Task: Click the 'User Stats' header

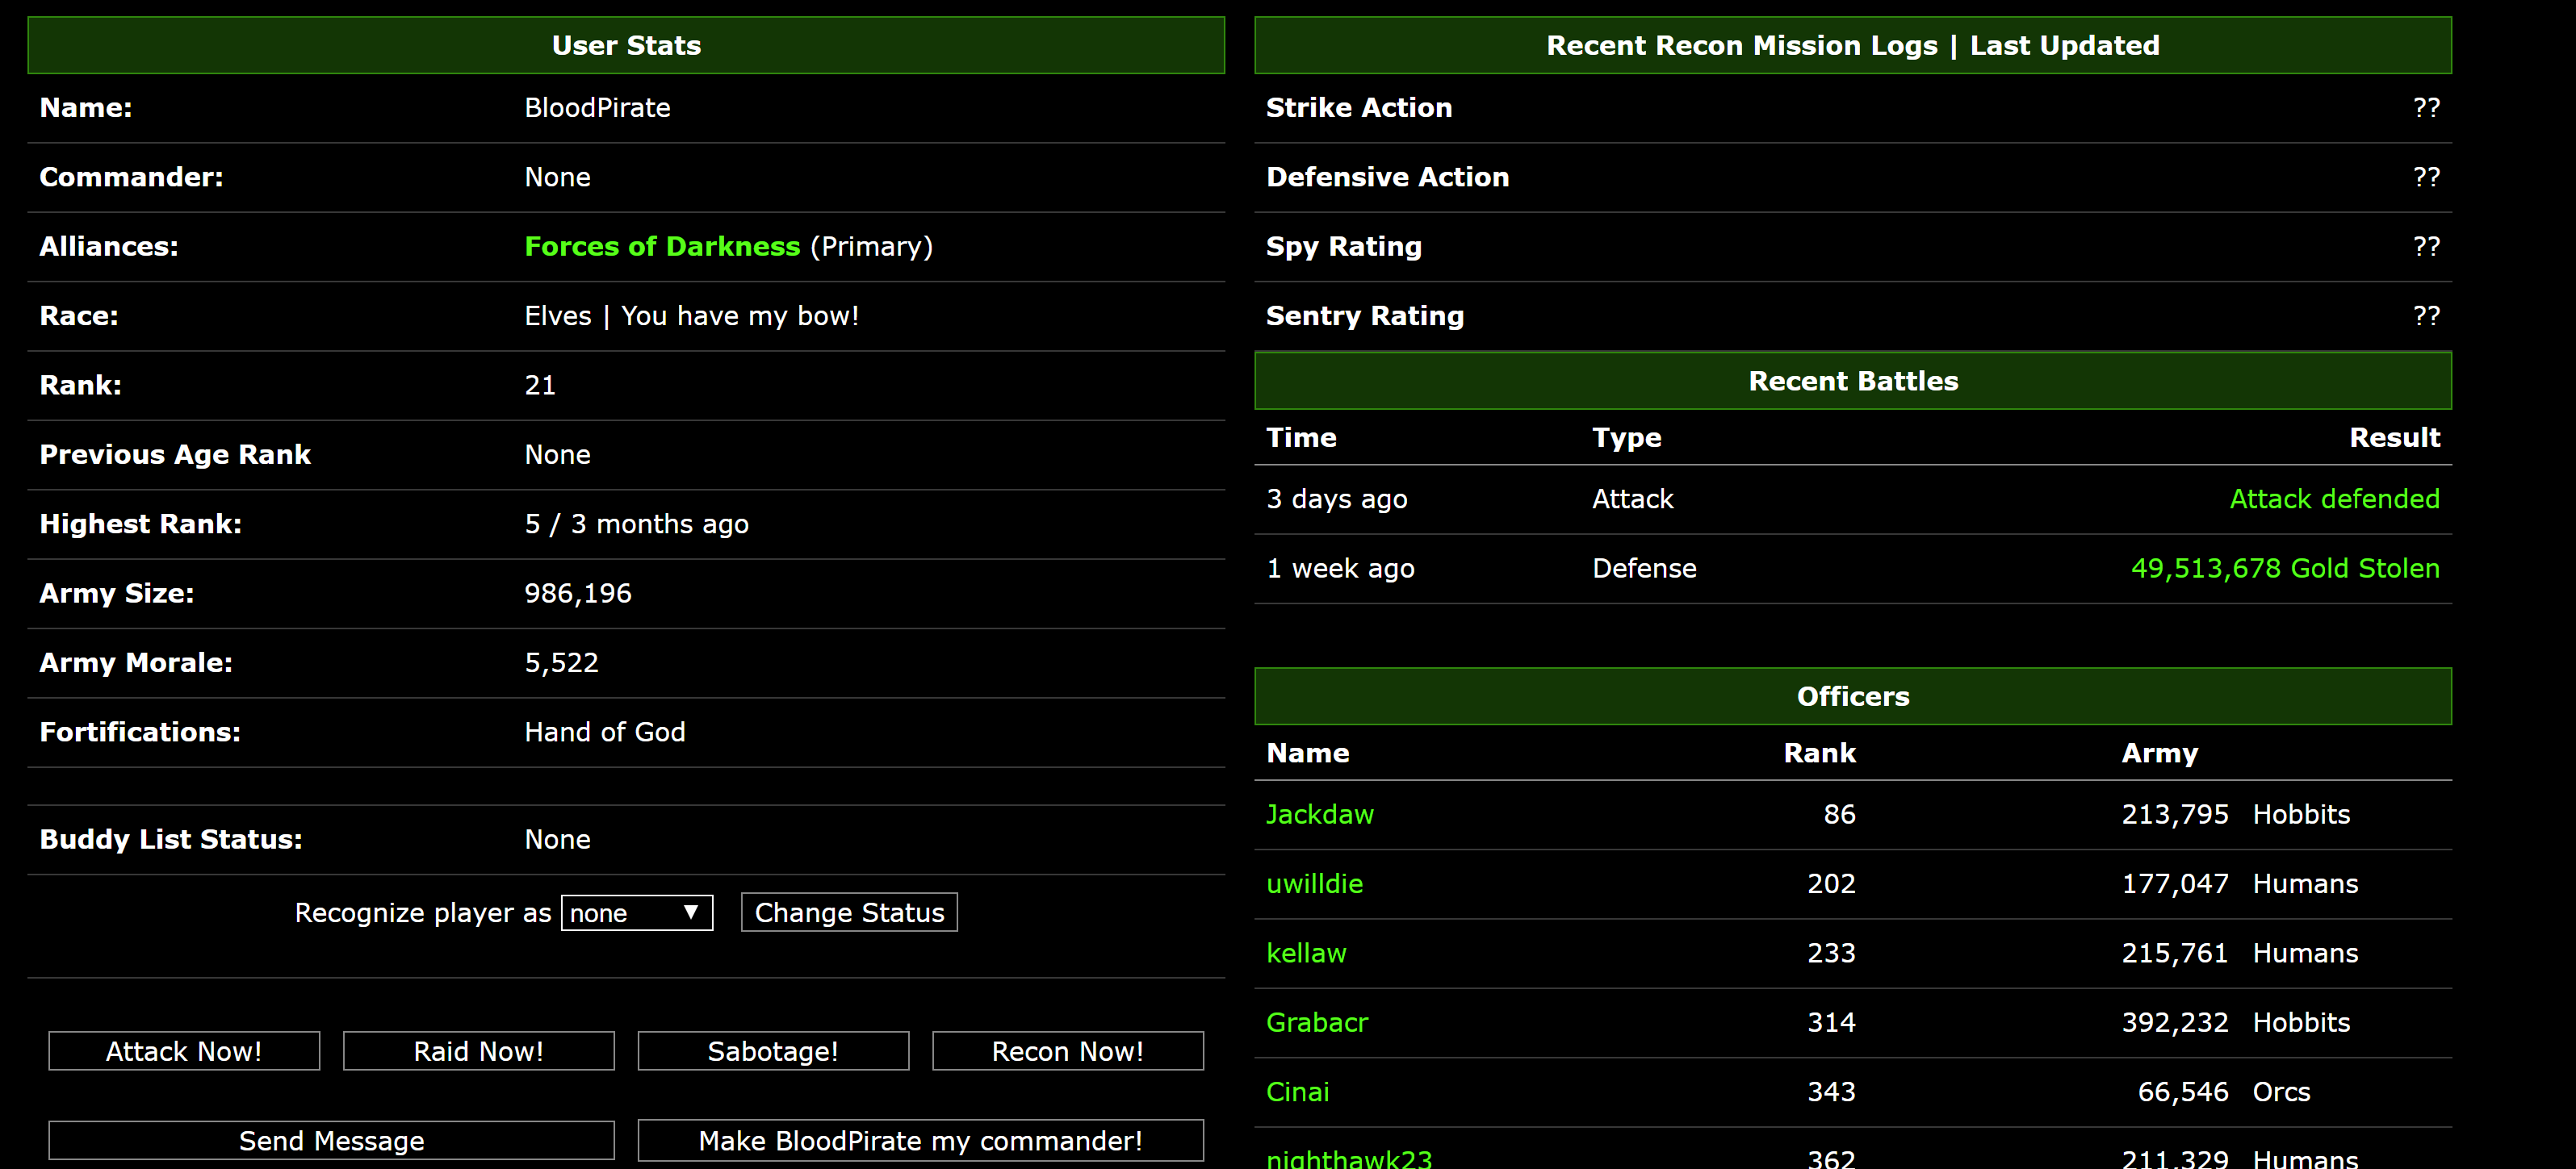Action: [626, 46]
